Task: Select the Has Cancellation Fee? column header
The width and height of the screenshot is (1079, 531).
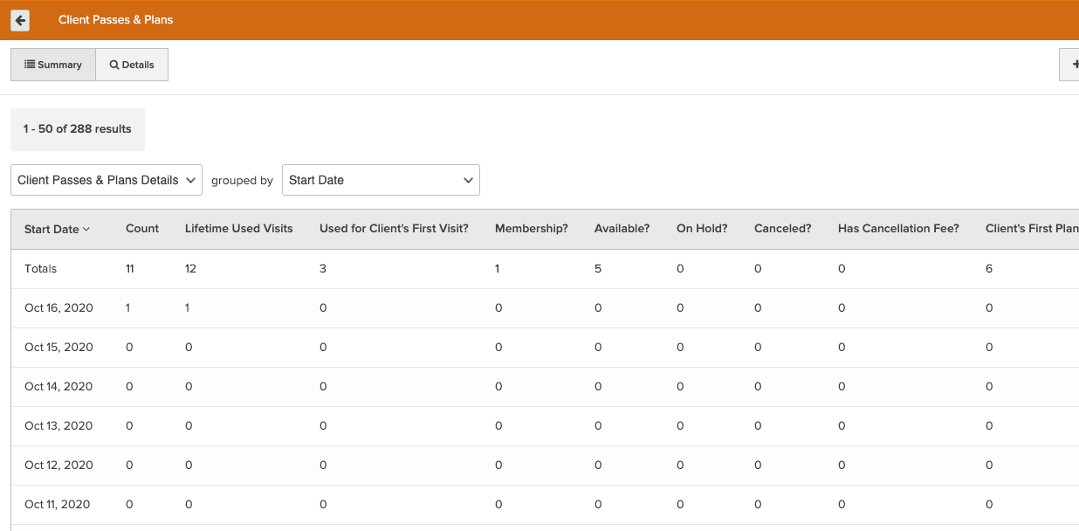Action: (898, 228)
